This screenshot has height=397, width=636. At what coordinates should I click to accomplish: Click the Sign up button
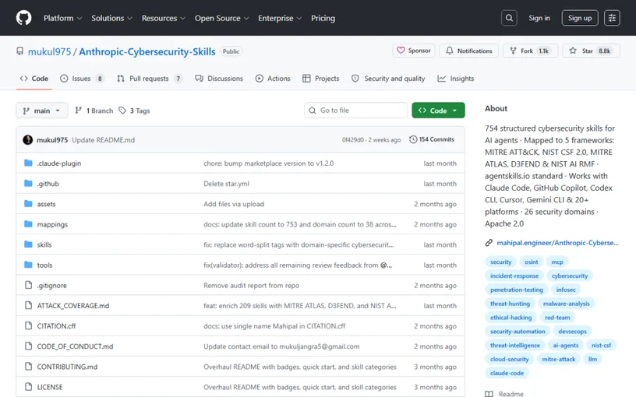[580, 18]
